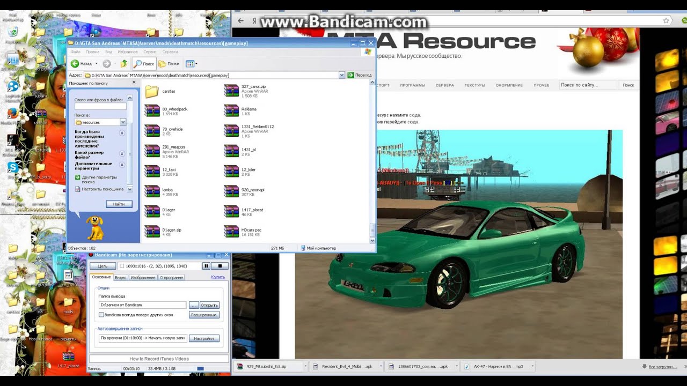This screenshot has height=386, width=687.
Task: Open the Views icon menu in Explorer toolbar
Action: pos(191,64)
